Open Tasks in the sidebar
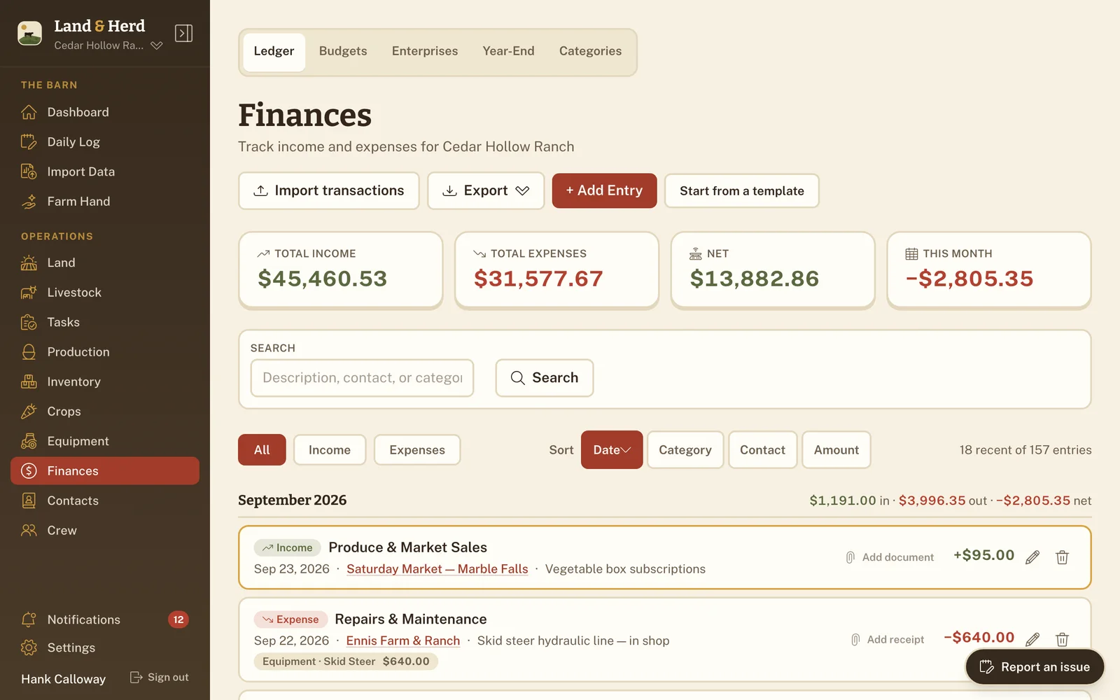 tap(105, 322)
